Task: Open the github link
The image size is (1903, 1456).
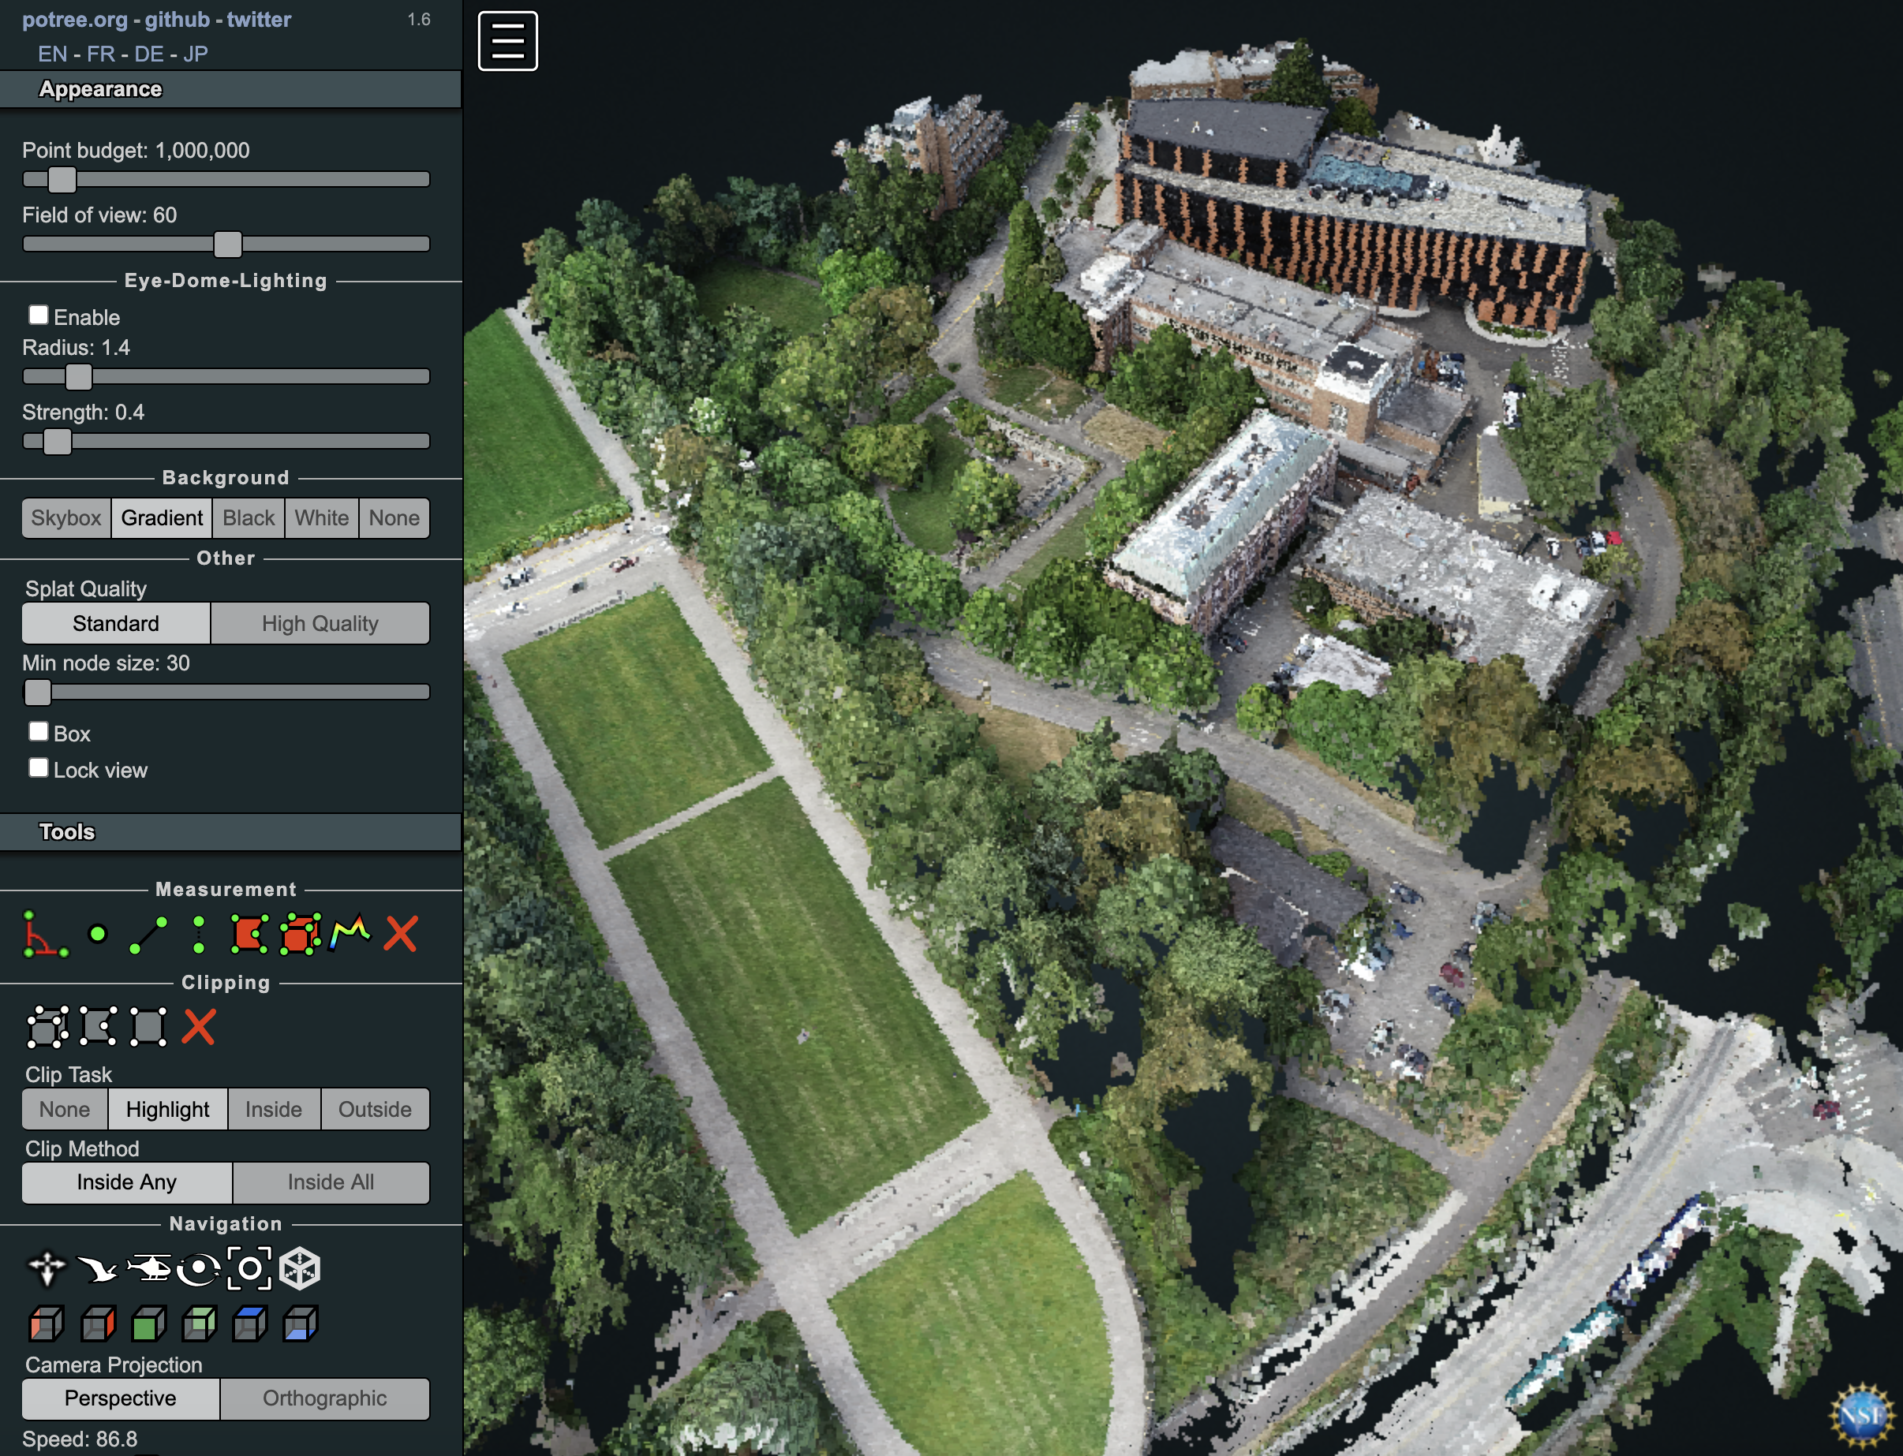Action: tap(177, 19)
